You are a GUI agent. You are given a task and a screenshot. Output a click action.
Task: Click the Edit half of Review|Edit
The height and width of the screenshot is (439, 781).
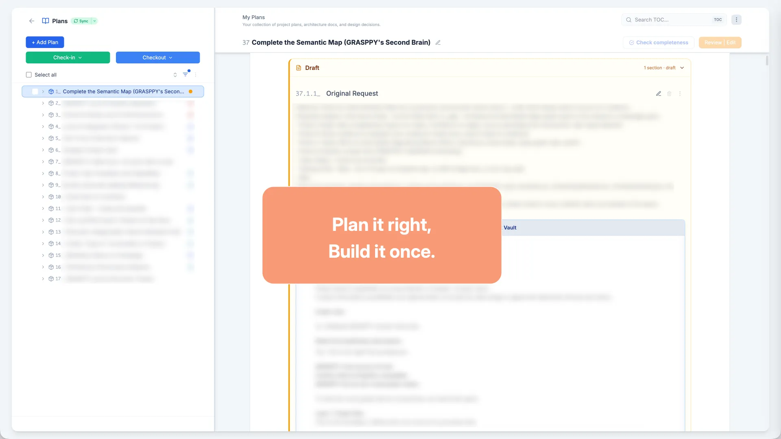[x=731, y=43]
